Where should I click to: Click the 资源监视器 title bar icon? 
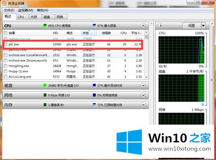(x=4, y=3)
